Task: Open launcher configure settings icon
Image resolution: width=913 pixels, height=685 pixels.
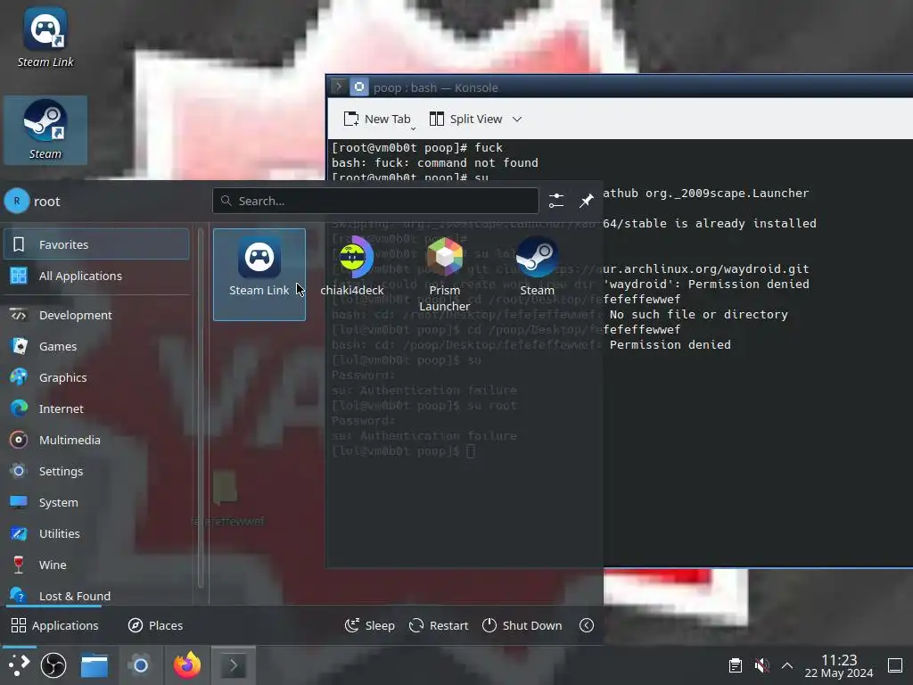Action: (x=556, y=201)
